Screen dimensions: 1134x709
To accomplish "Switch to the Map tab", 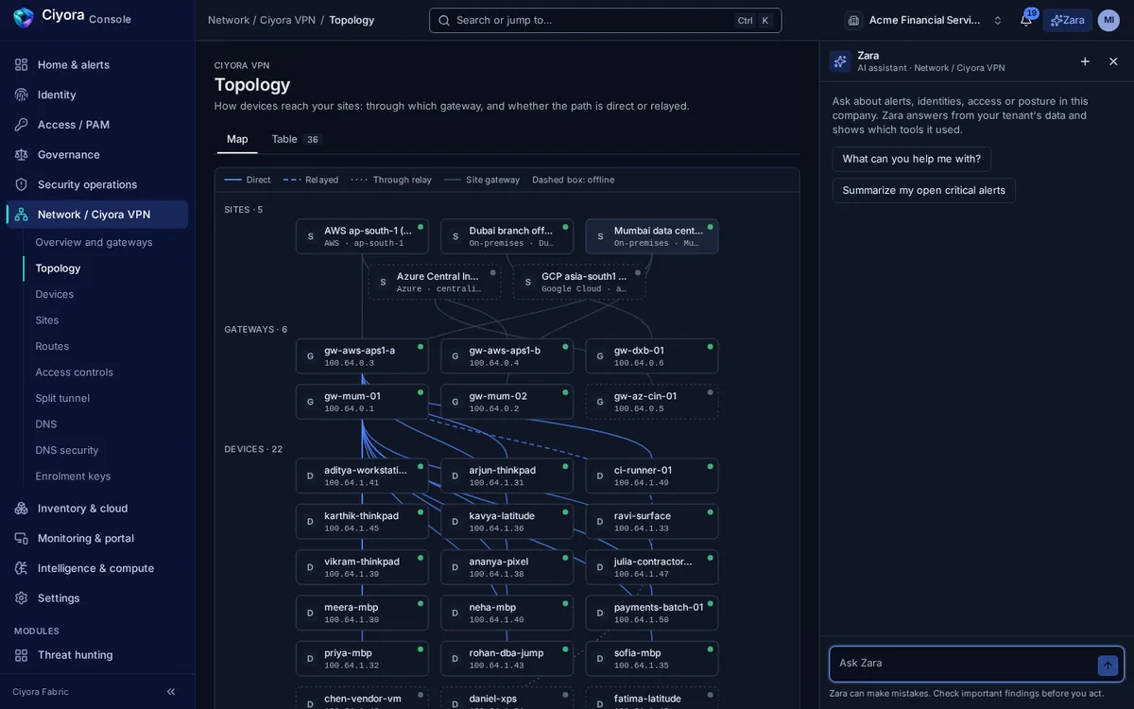I will point(237,139).
